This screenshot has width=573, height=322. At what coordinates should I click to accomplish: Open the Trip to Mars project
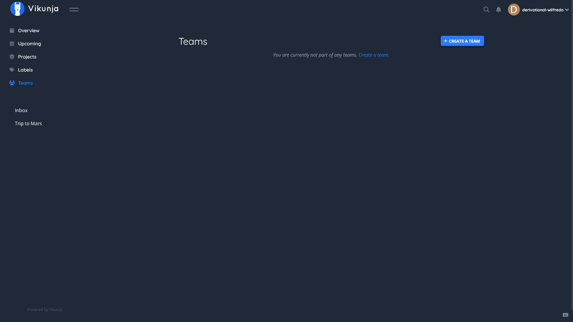pyautogui.click(x=28, y=123)
